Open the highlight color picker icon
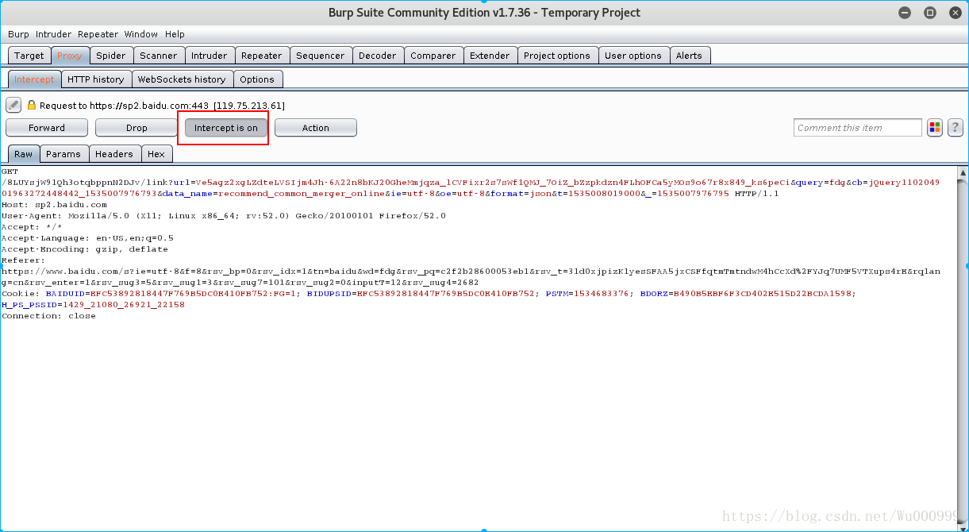The image size is (969, 532). click(x=935, y=127)
